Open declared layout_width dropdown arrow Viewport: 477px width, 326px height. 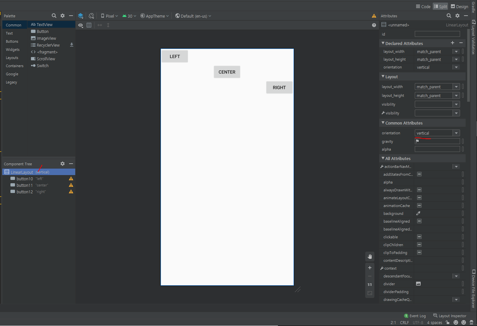tap(456, 52)
